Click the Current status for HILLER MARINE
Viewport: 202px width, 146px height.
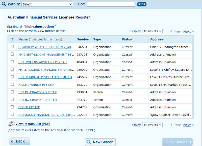127,85
